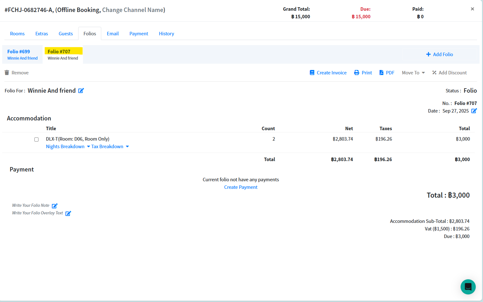Click the edit icon beside Winnie And friend
Viewport: 483px width, 302px height.
[x=81, y=91]
